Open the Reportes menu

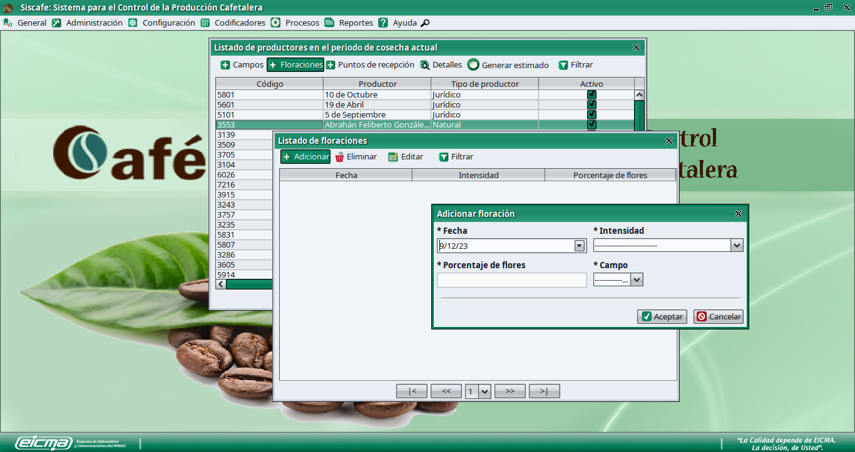click(x=356, y=23)
